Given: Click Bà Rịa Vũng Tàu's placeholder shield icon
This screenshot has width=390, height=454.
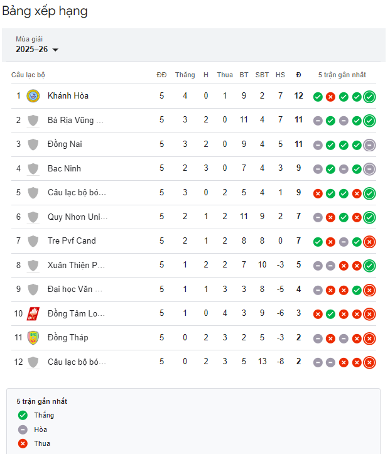Looking at the screenshot, I should coord(33,121).
